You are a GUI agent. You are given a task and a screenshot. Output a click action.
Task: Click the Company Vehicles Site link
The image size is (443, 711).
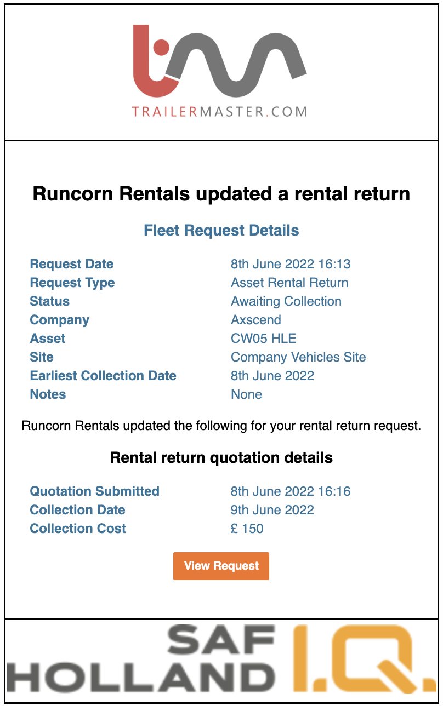[299, 357]
